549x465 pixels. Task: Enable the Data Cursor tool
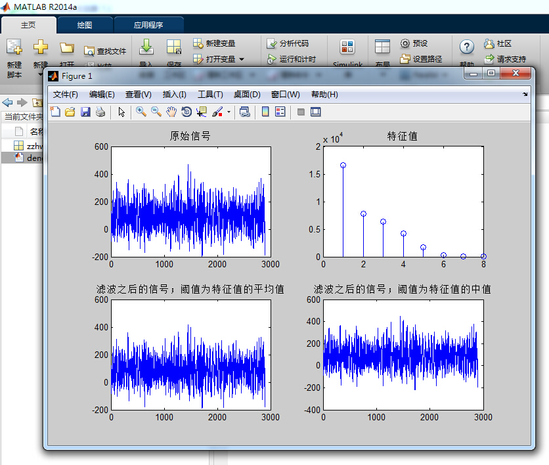tap(202, 112)
